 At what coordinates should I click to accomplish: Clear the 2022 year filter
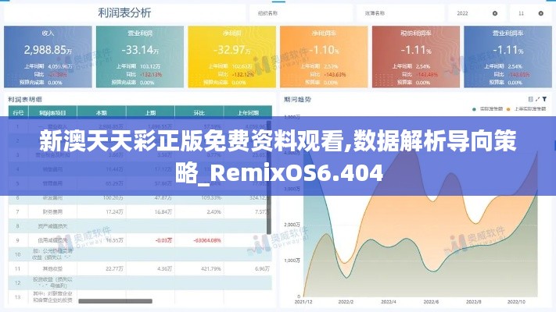click(x=495, y=13)
